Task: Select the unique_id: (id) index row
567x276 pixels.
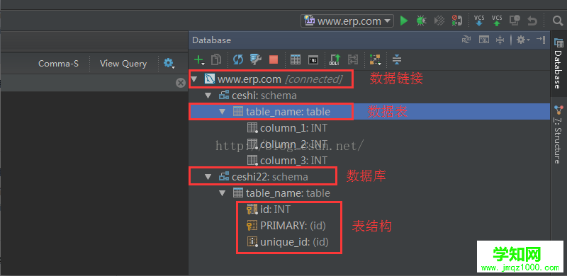Action: pos(288,242)
